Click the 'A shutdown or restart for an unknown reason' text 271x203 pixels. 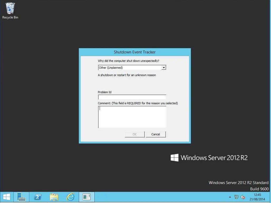[x=127, y=75]
